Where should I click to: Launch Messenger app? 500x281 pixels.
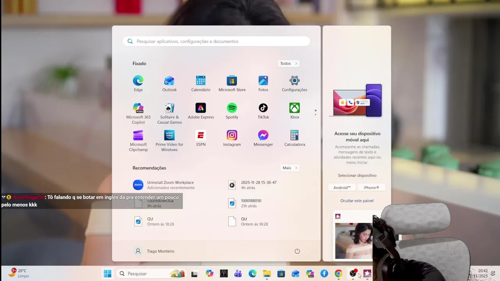tap(263, 138)
